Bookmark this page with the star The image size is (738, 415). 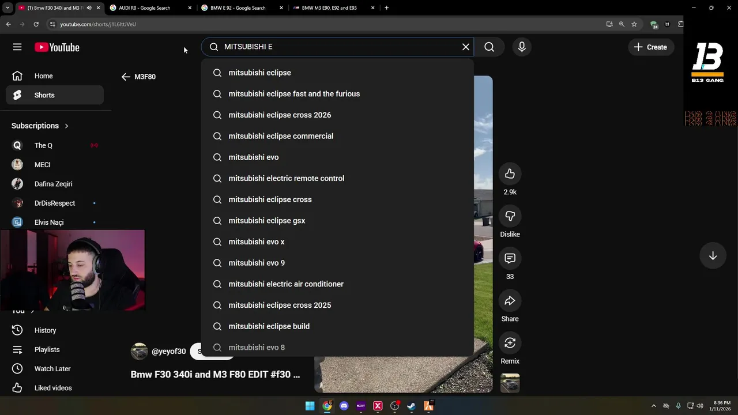pos(634,24)
